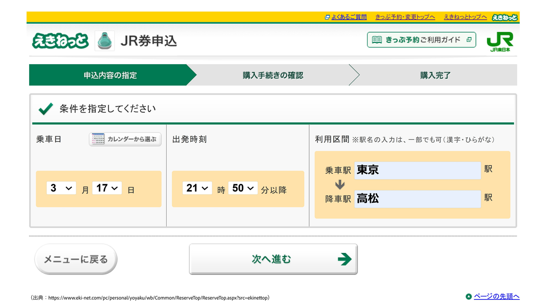Click the green arrow on 次へ進む
This screenshot has width=545, height=303.
(x=345, y=259)
